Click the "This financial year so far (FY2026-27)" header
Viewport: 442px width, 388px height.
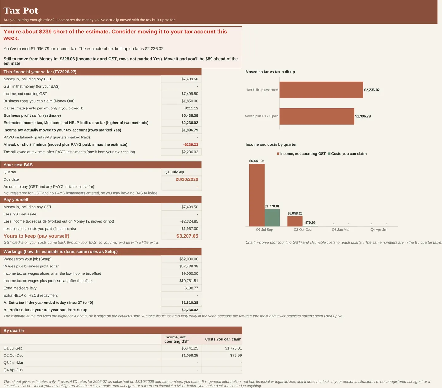tap(101, 72)
